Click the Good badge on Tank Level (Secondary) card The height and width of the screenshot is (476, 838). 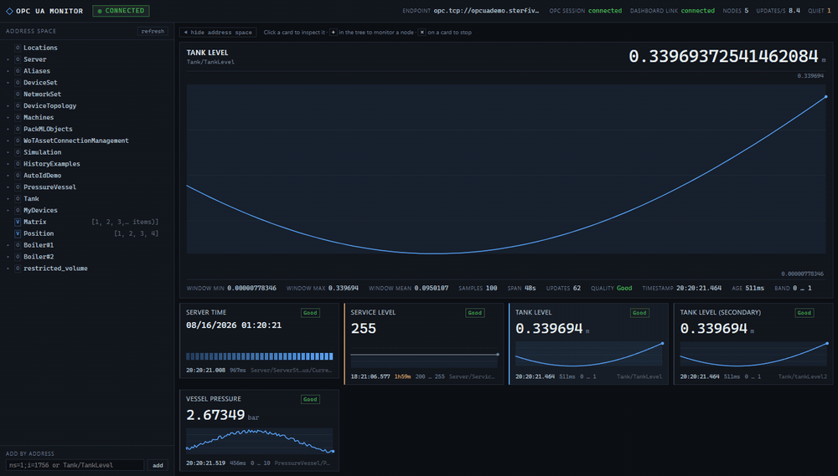click(804, 313)
